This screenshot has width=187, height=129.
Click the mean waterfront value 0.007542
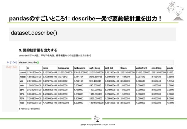coord(141,77)
